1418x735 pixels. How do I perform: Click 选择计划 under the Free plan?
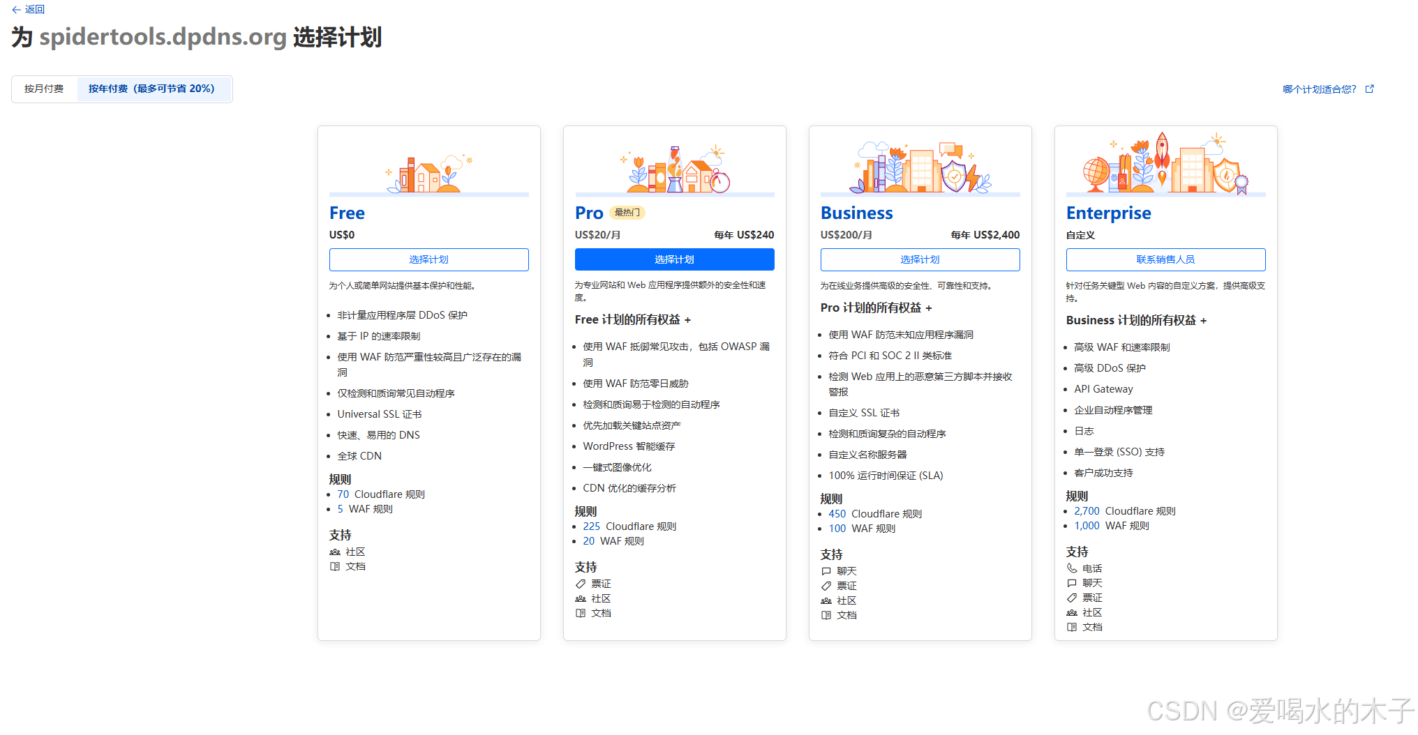(428, 259)
